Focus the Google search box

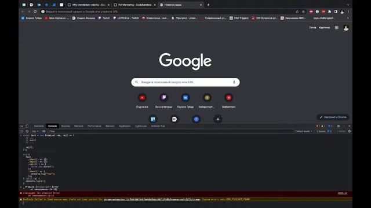(185, 82)
